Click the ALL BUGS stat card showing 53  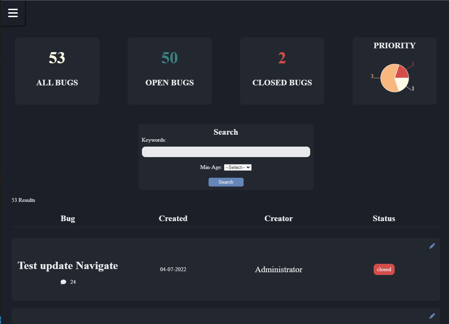click(57, 71)
